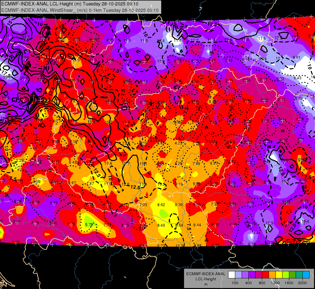Select the dark green legend swatch

point(292,275)
